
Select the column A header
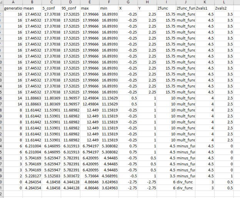click(13, 2)
